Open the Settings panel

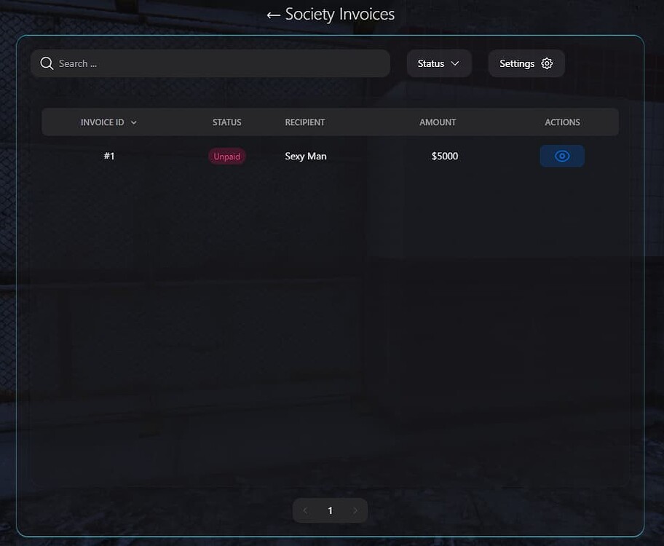pyautogui.click(x=526, y=63)
